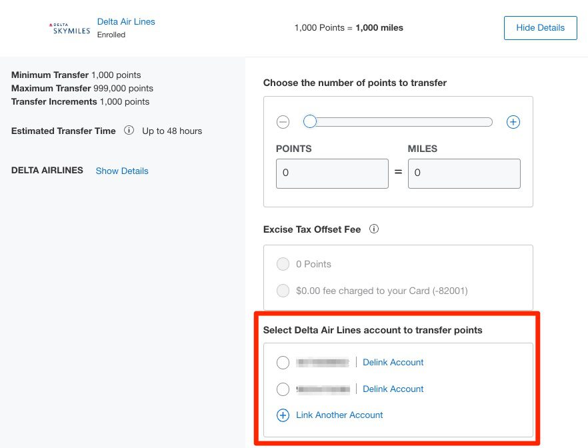This screenshot has width=588, height=448.
Task: Click the plus icon beside Link Another Account
Action: [x=283, y=415]
